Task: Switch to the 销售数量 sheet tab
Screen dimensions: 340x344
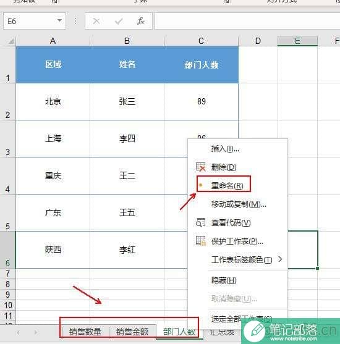Action: pyautogui.click(x=85, y=332)
